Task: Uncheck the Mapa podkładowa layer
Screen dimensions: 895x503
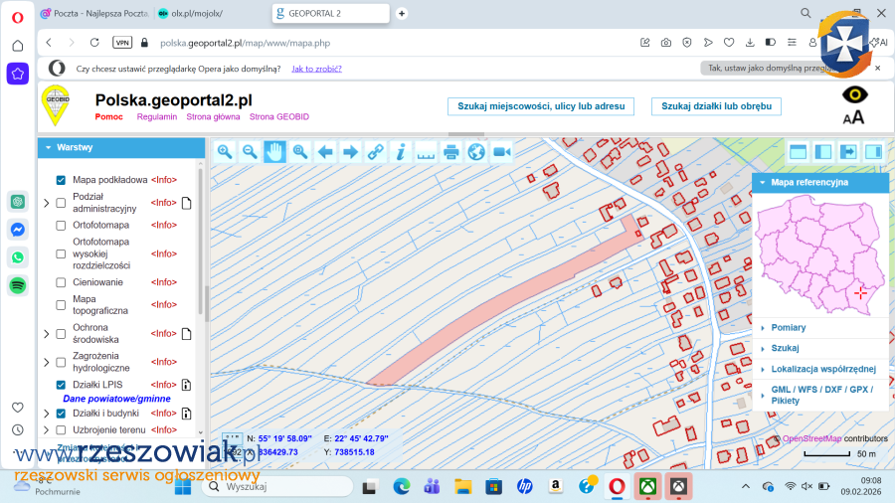Action: coord(61,180)
